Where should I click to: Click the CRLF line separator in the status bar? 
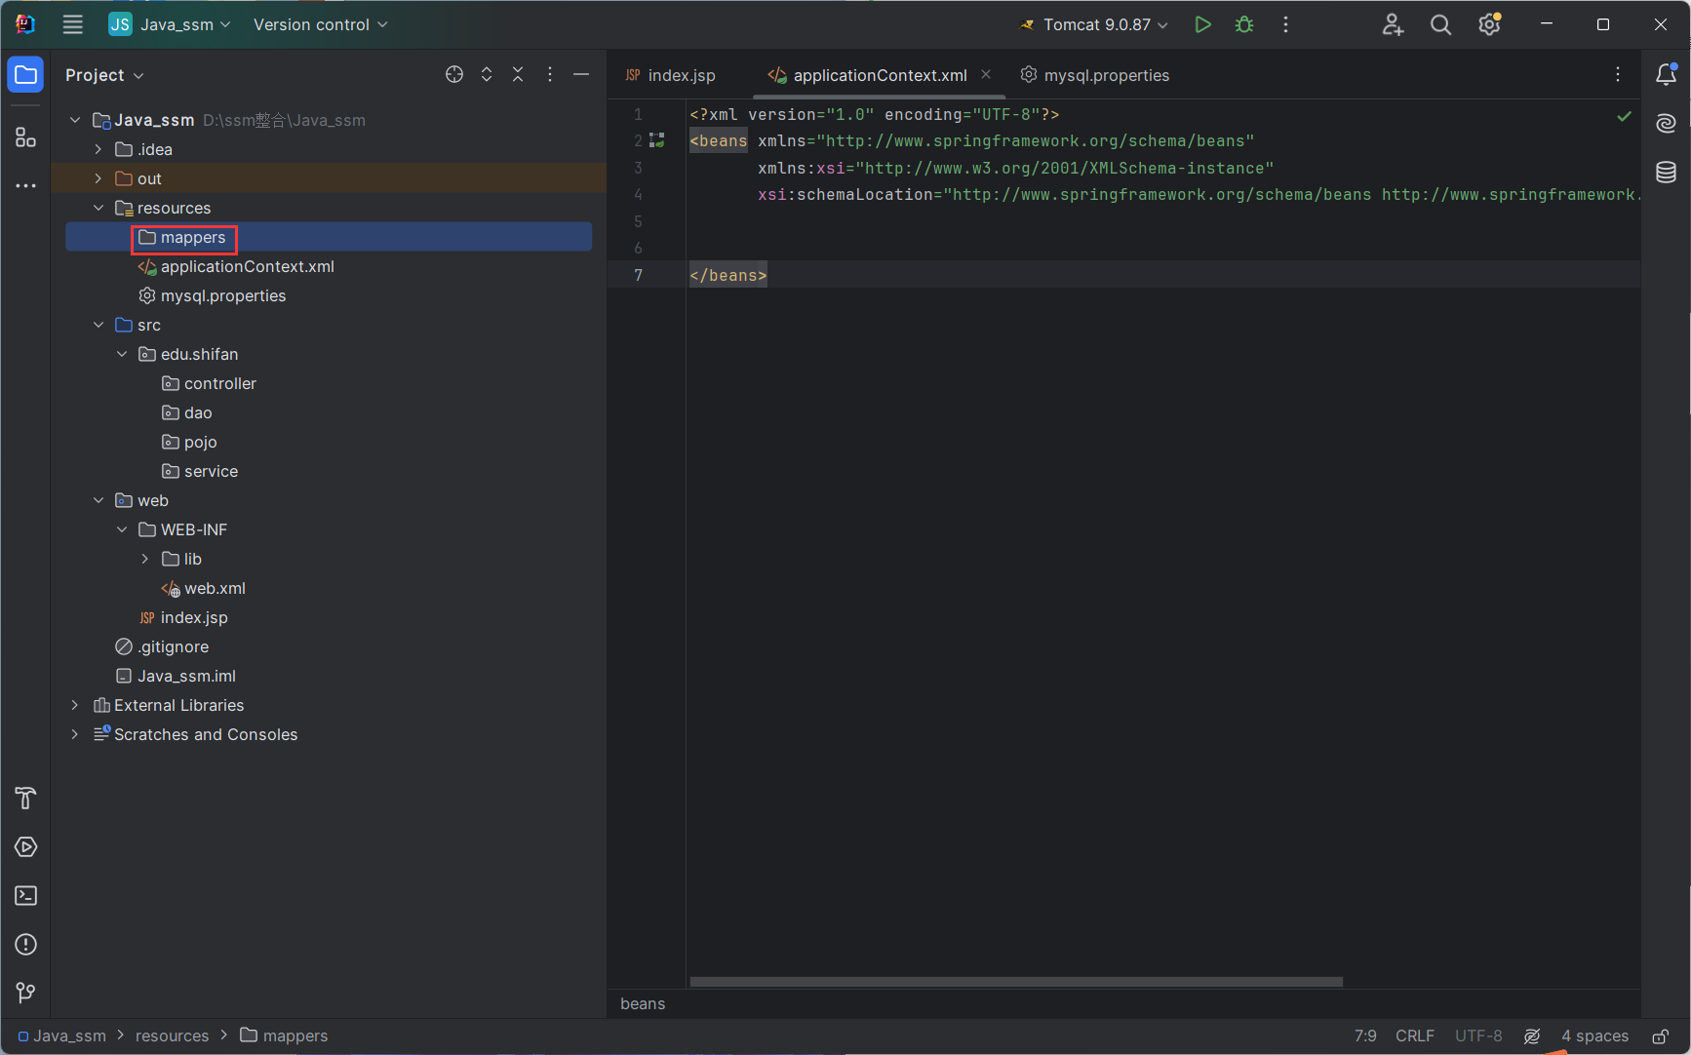[x=1414, y=1035]
